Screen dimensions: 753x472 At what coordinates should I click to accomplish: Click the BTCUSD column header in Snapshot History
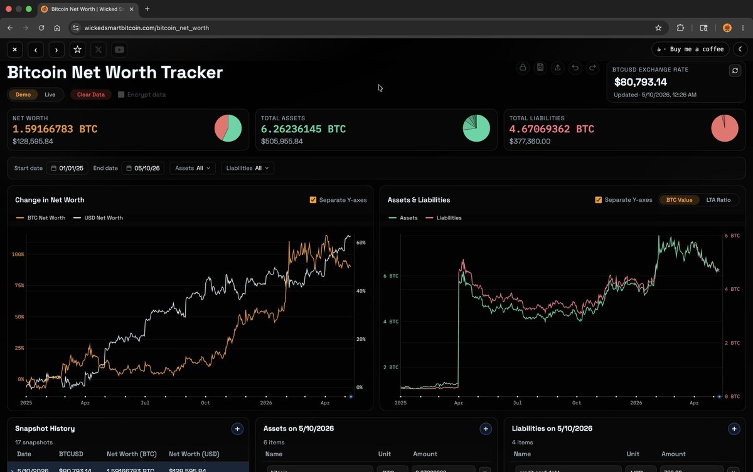pos(71,454)
